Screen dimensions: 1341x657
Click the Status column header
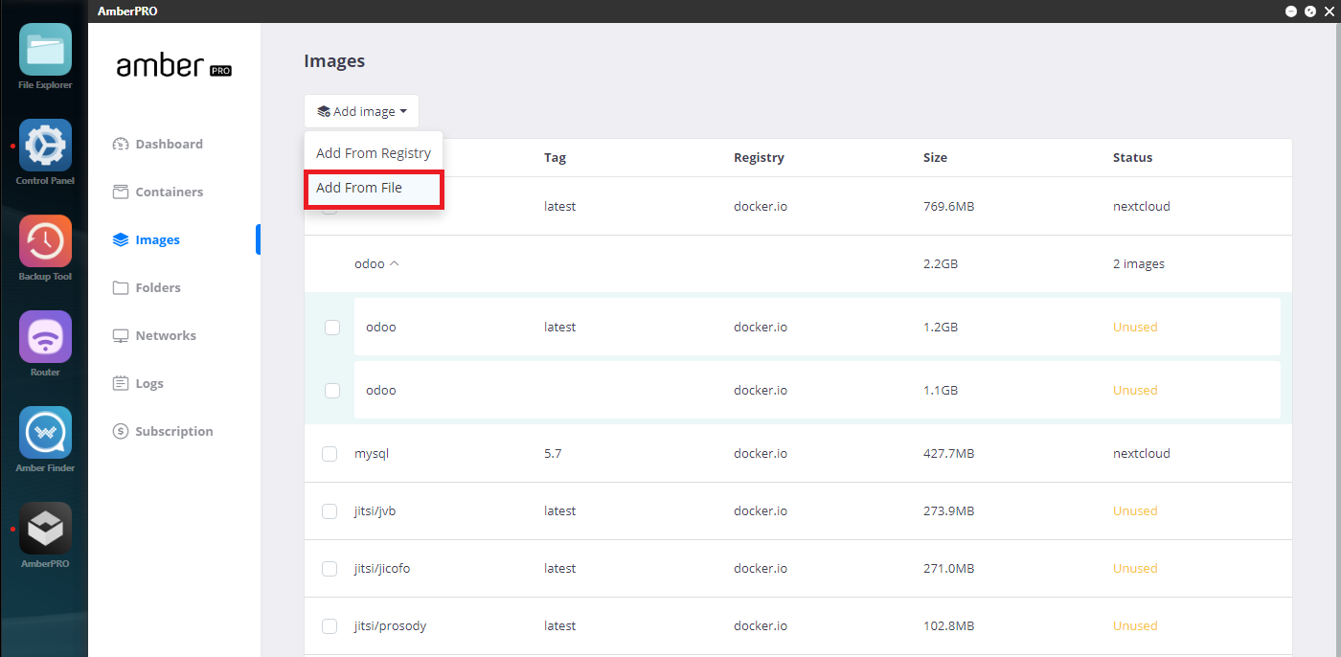click(x=1132, y=158)
